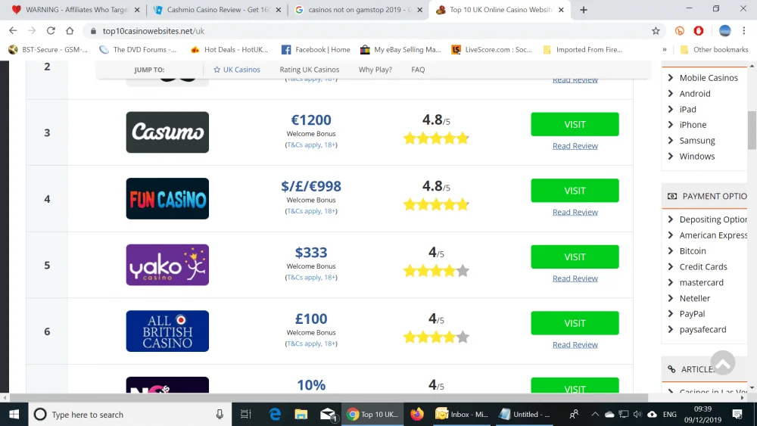The image size is (757, 426).
Task: Open Mobile Casinos sidebar link
Action: pyautogui.click(x=709, y=78)
